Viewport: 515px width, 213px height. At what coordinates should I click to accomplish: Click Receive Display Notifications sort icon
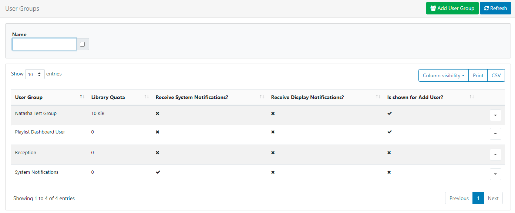point(378,97)
